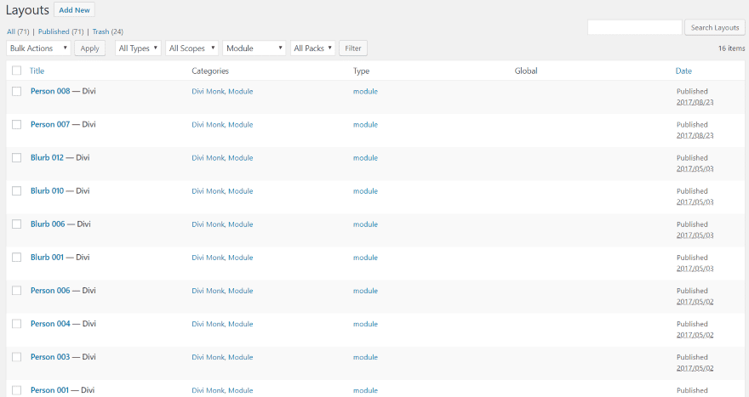Click the 2017/05/02 date in Person 006 row
The image size is (749, 397).
click(695, 302)
